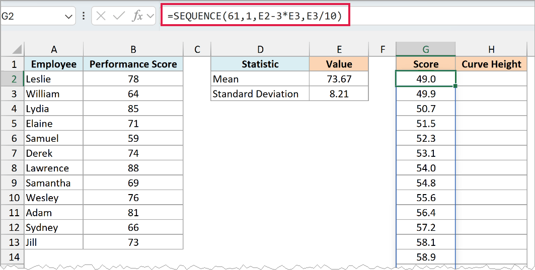
Task: Select column E header
Action: (339, 49)
